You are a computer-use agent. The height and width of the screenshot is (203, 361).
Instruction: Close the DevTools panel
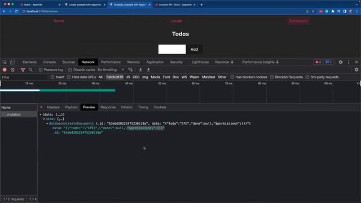356,62
